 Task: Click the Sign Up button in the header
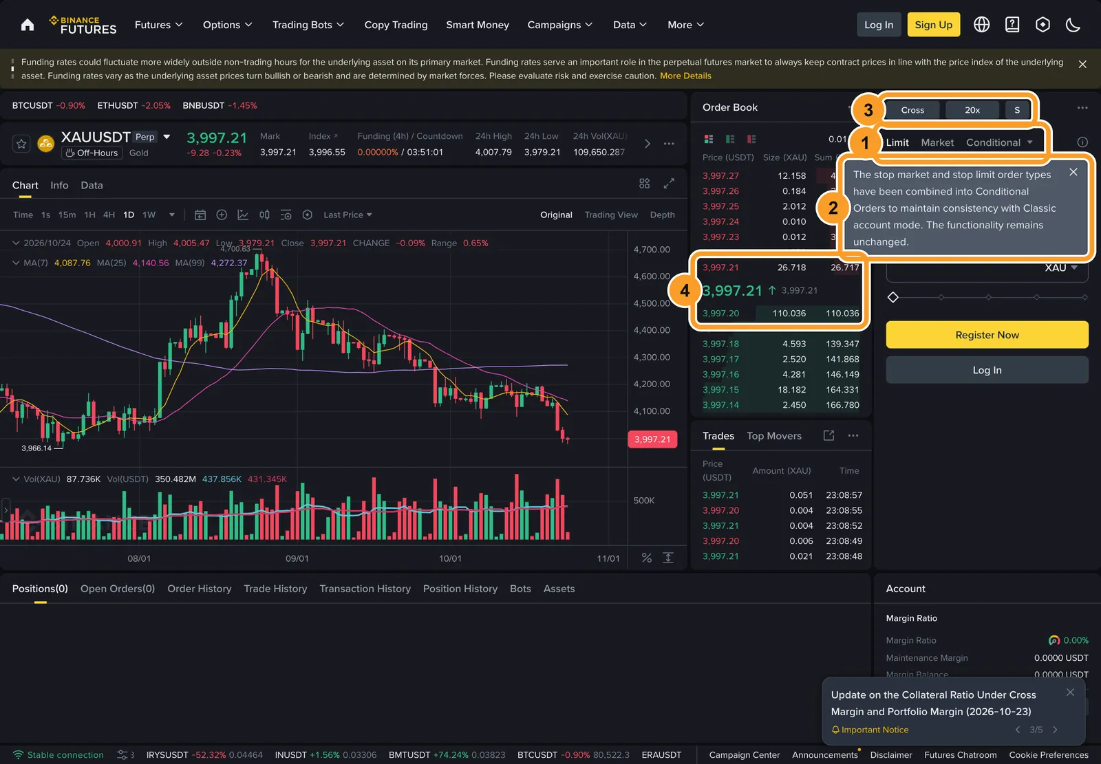pos(933,25)
